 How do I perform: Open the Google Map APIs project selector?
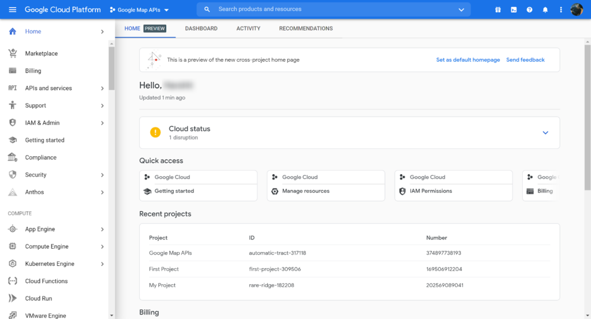coord(140,10)
